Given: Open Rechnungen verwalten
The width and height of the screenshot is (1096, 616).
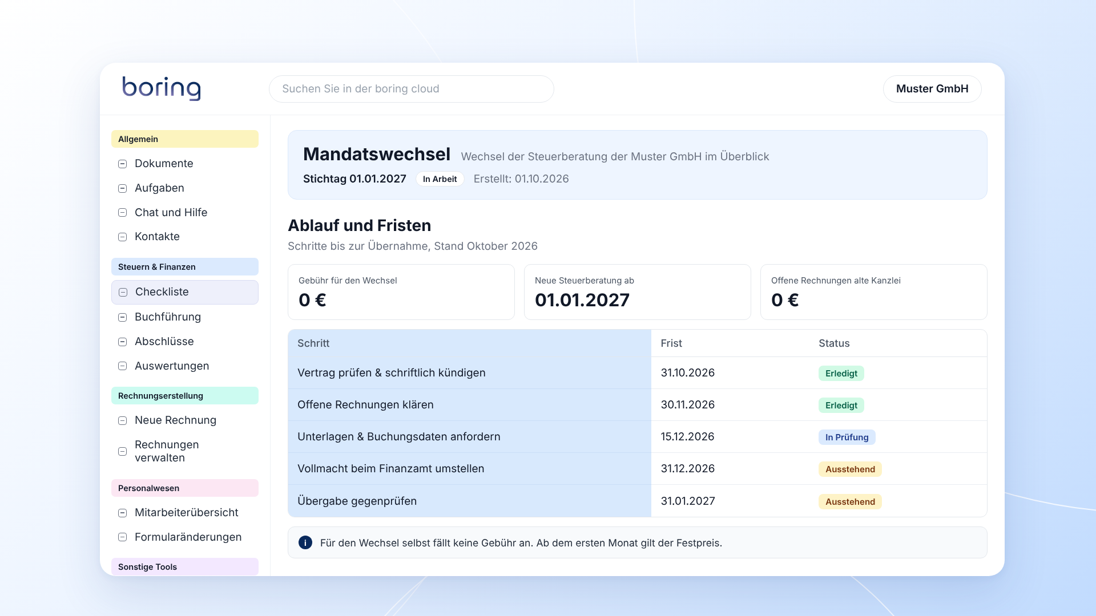Looking at the screenshot, I should (x=185, y=451).
